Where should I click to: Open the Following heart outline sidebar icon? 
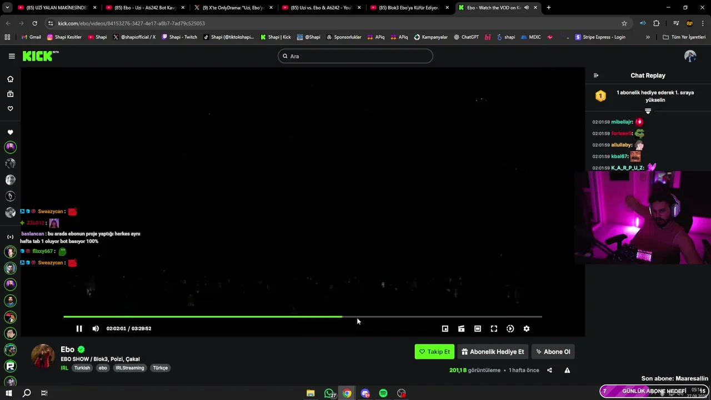point(10,108)
